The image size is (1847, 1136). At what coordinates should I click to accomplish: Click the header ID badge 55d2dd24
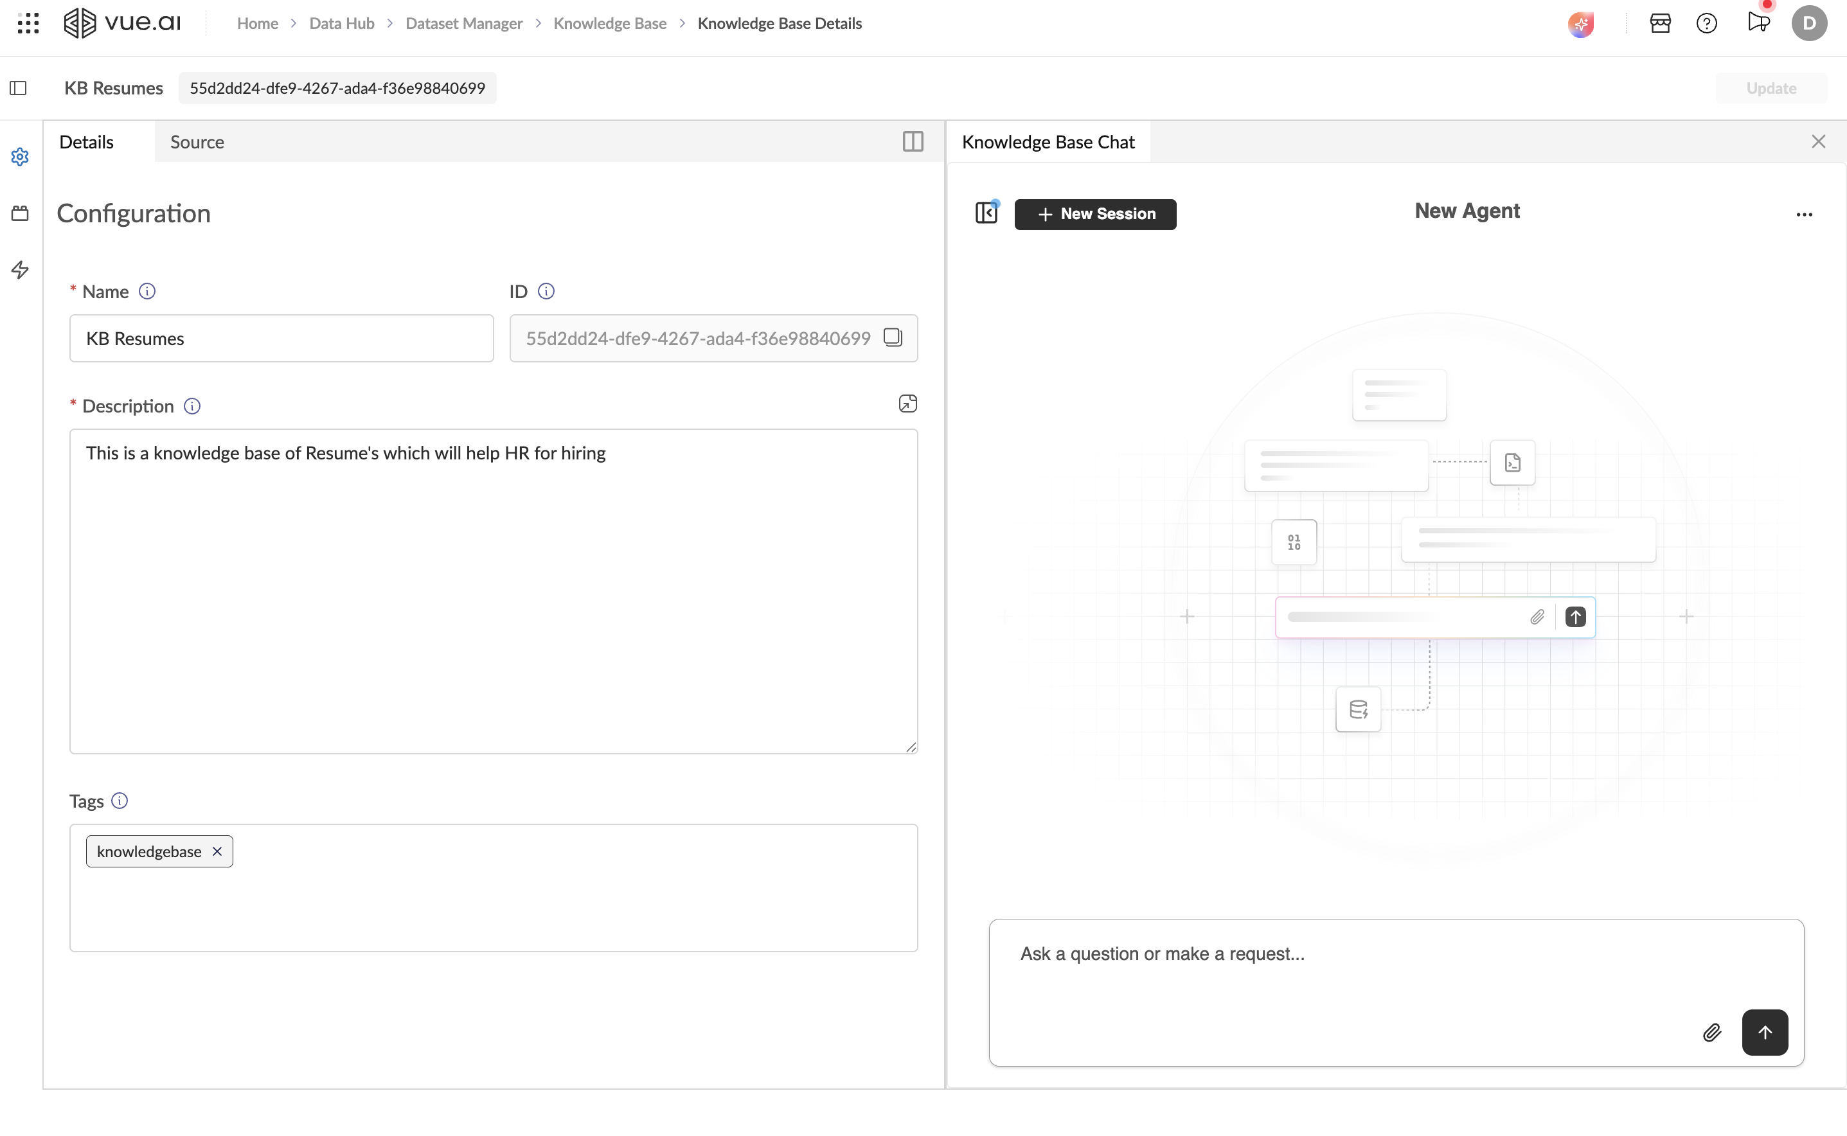click(x=337, y=88)
